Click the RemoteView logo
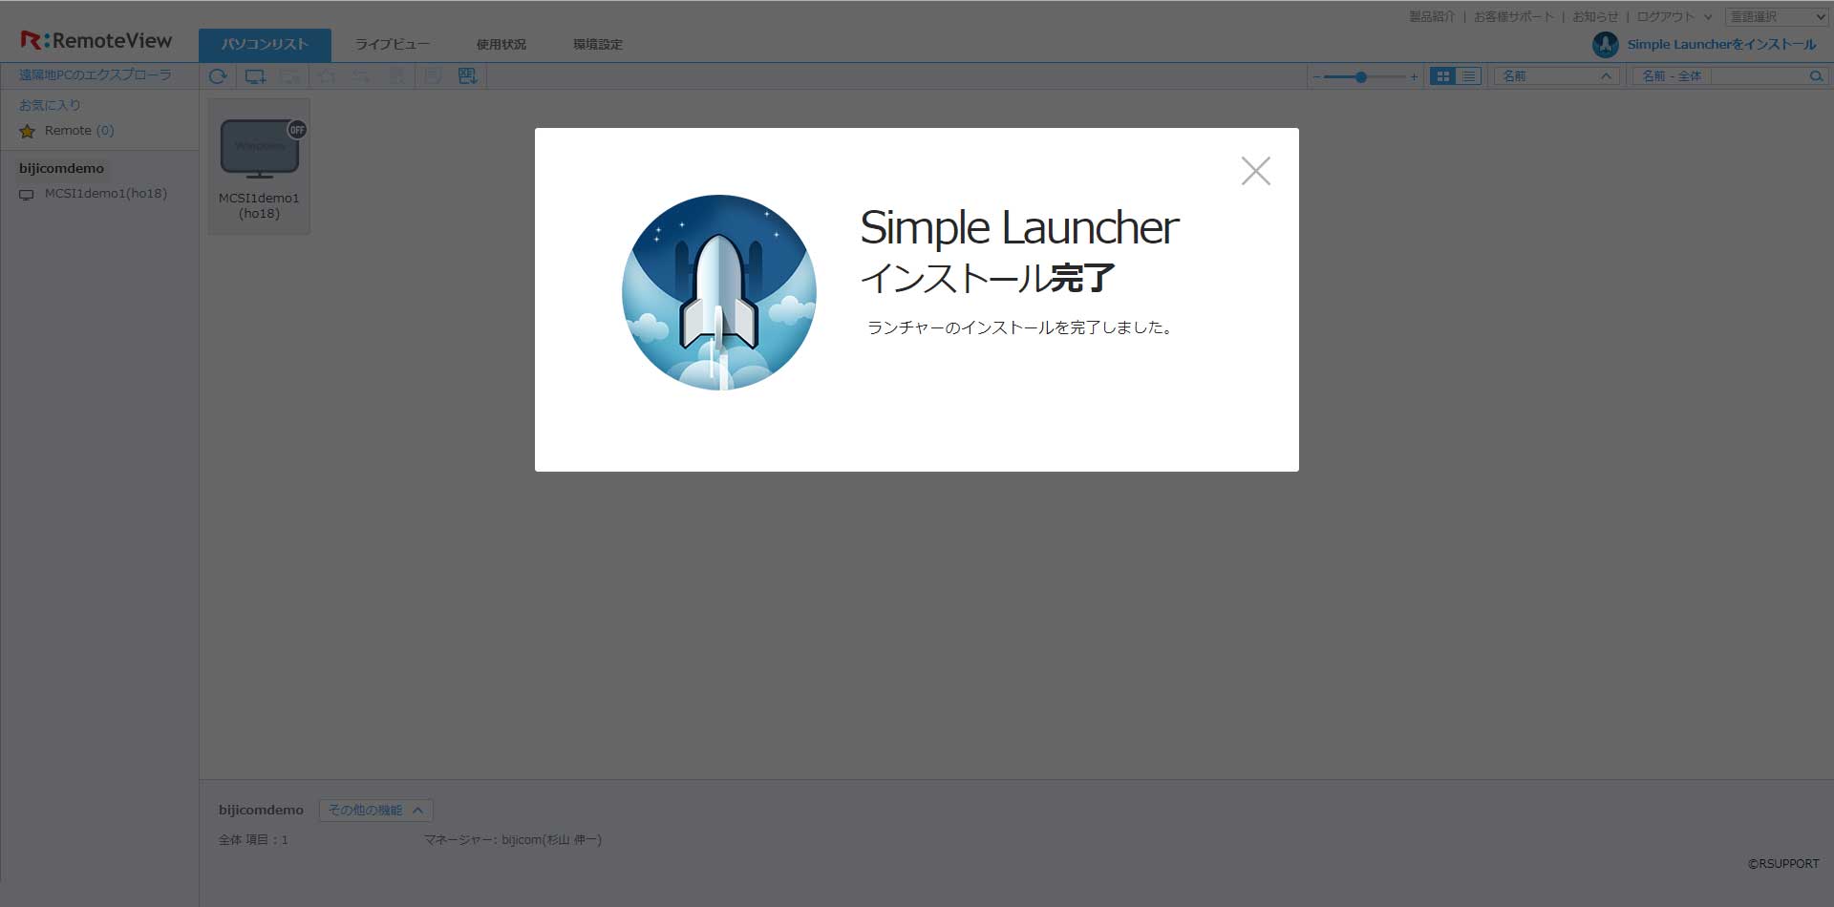Screen dimensions: 1834x907 click(96, 40)
